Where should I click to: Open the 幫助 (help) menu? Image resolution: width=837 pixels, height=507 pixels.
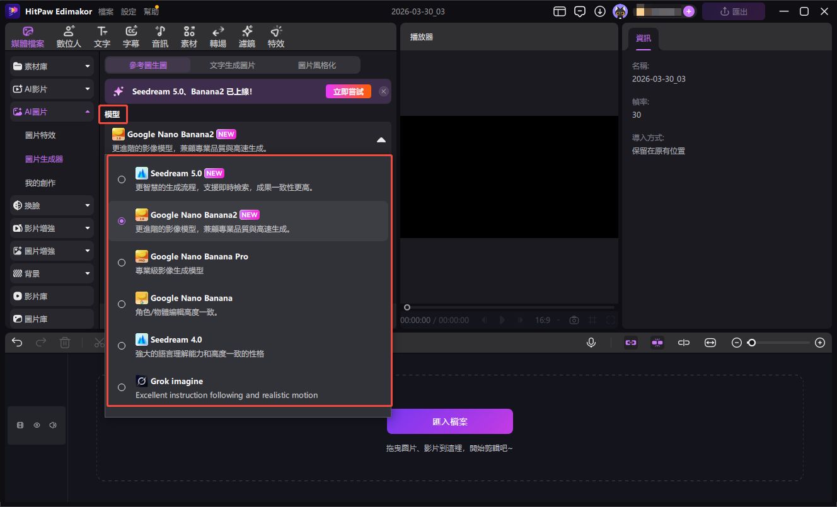click(x=151, y=11)
